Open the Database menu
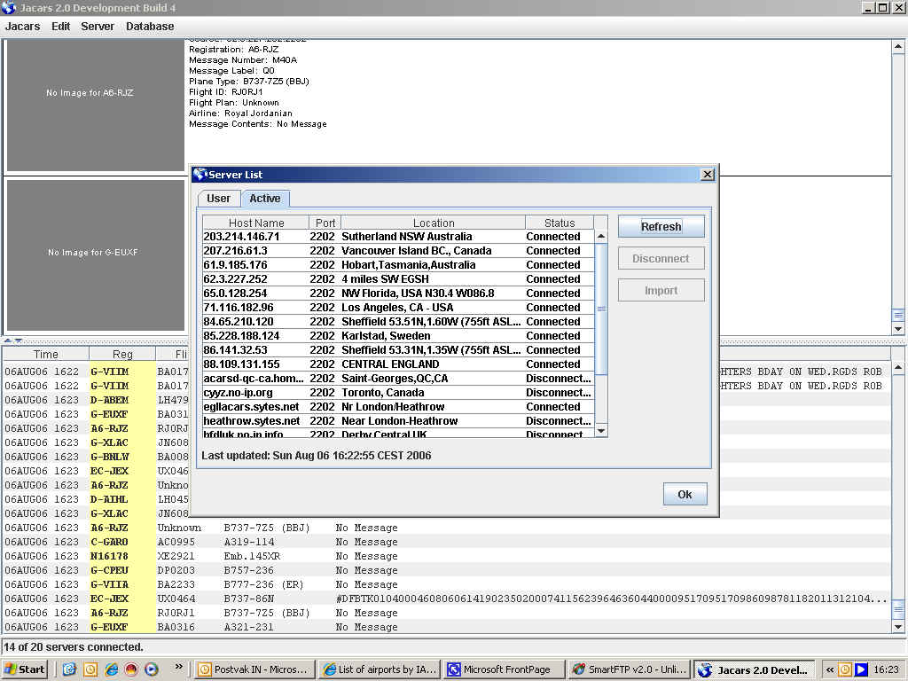 tap(150, 27)
